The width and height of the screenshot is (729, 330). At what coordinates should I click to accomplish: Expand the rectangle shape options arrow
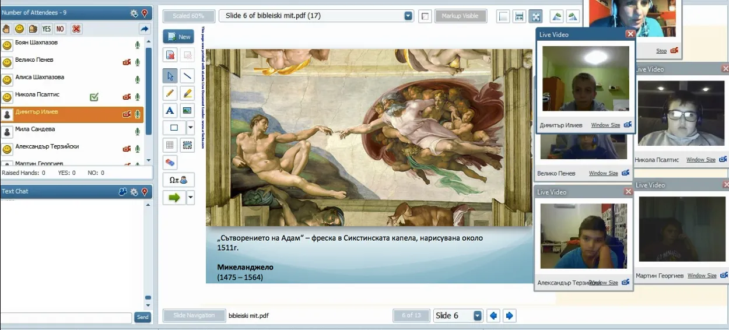tap(190, 128)
